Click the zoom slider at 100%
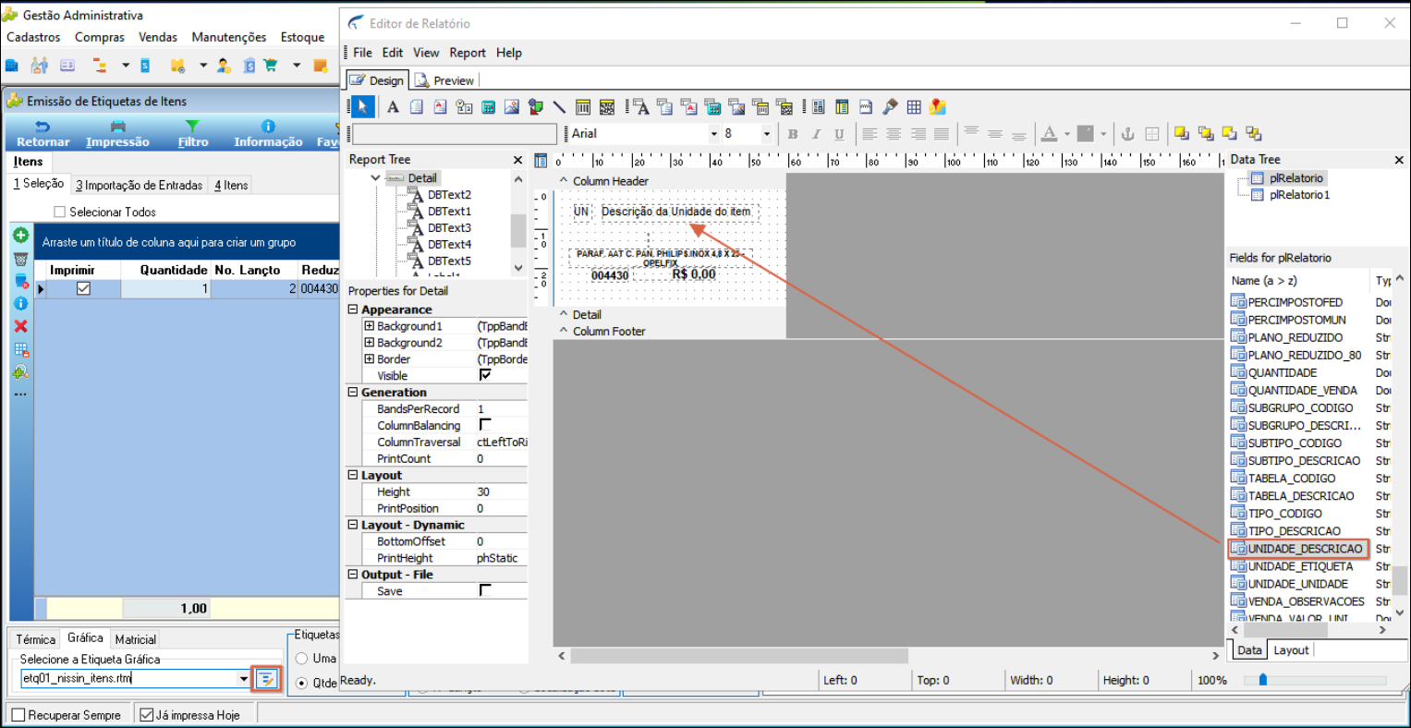 tap(1263, 680)
